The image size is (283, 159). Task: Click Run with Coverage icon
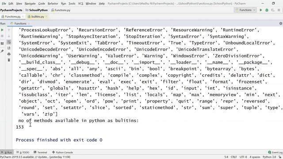273,10
